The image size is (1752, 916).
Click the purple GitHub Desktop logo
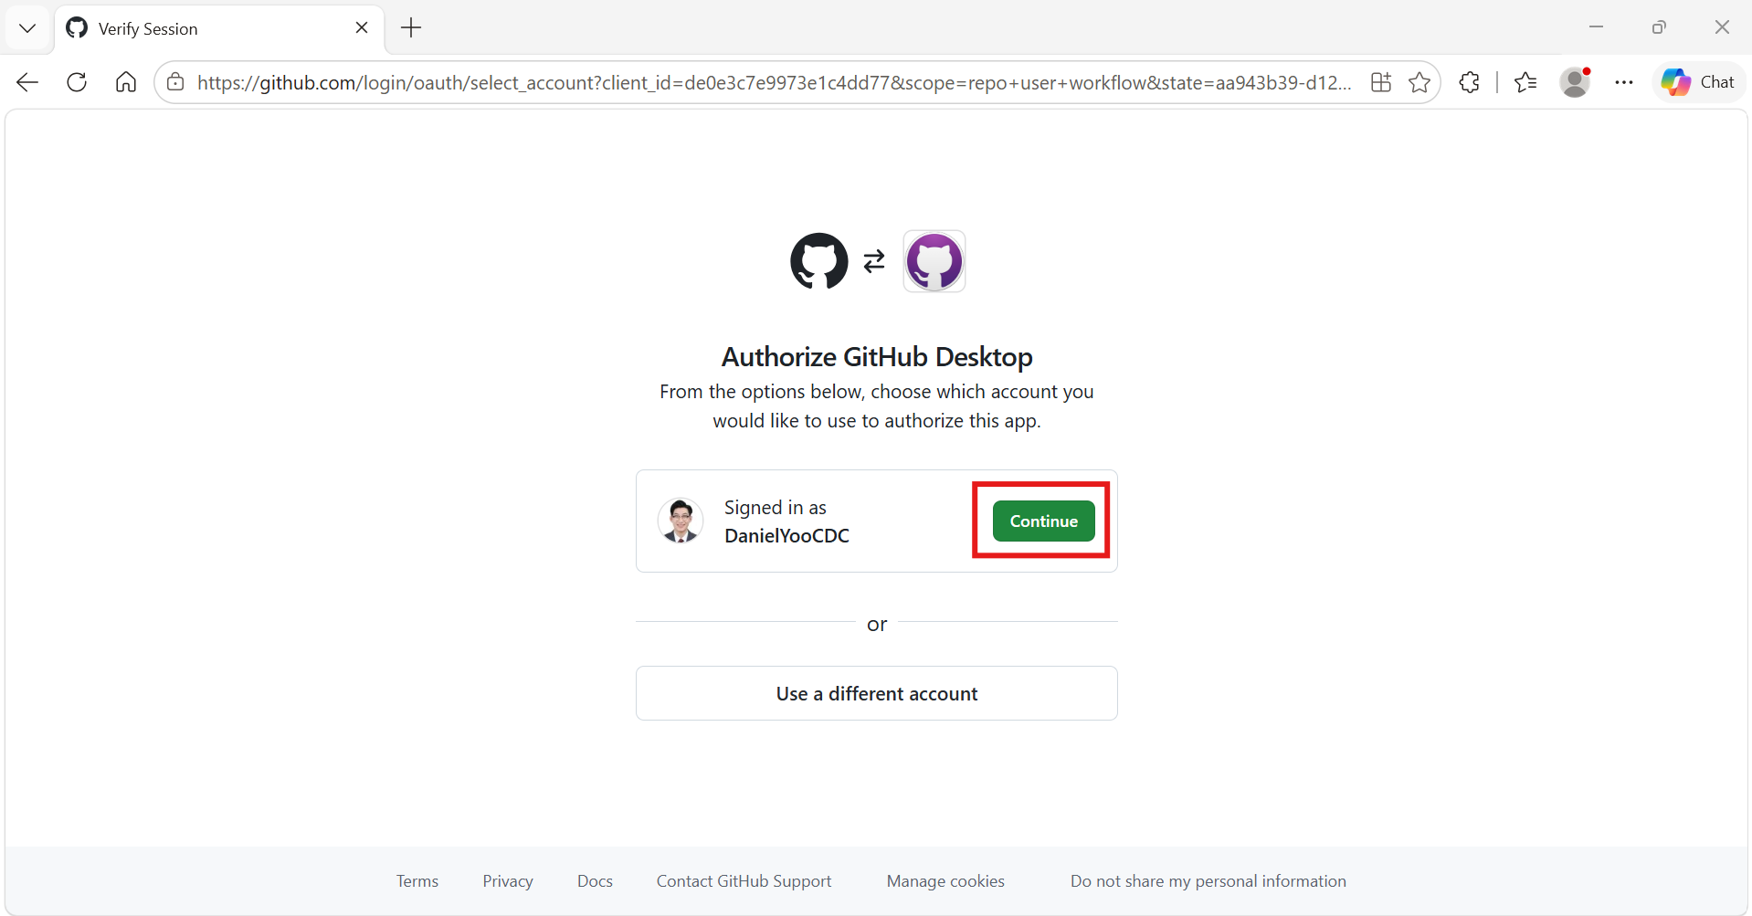click(934, 261)
